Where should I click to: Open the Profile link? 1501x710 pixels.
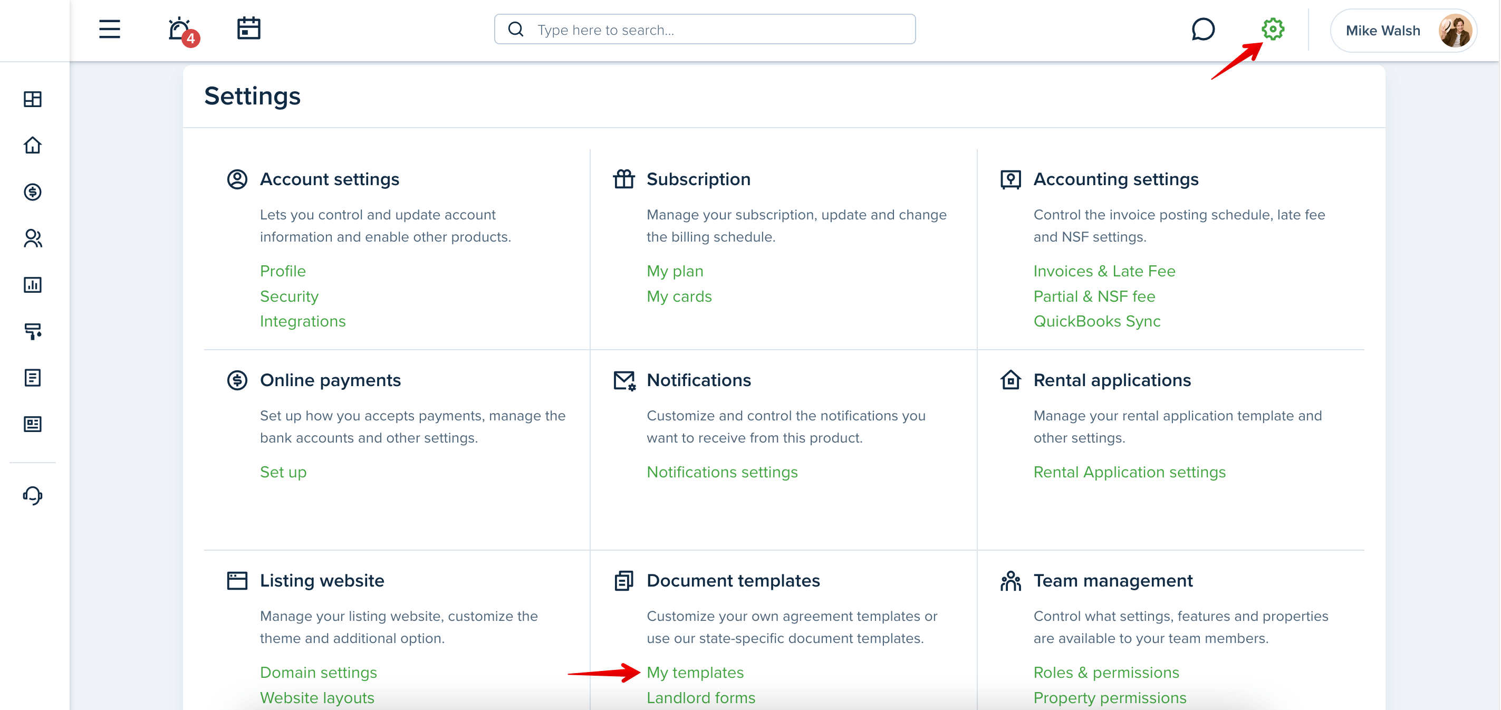pyautogui.click(x=283, y=271)
